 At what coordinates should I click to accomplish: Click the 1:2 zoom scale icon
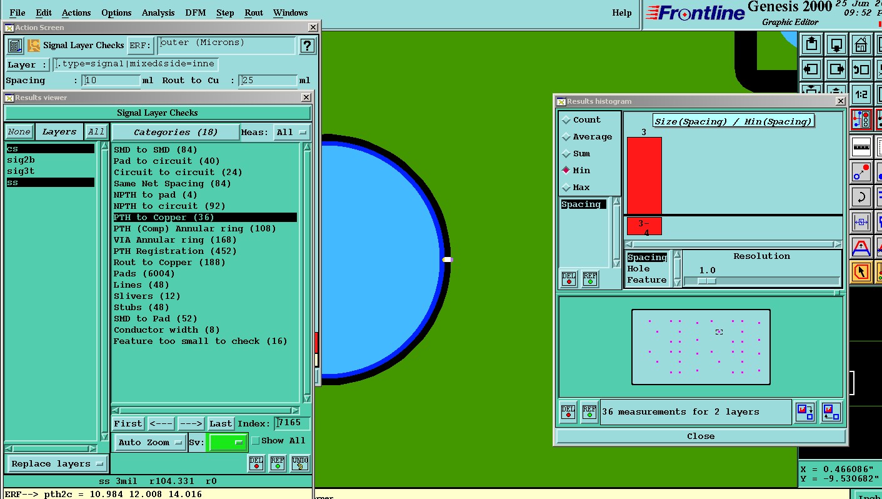click(861, 94)
